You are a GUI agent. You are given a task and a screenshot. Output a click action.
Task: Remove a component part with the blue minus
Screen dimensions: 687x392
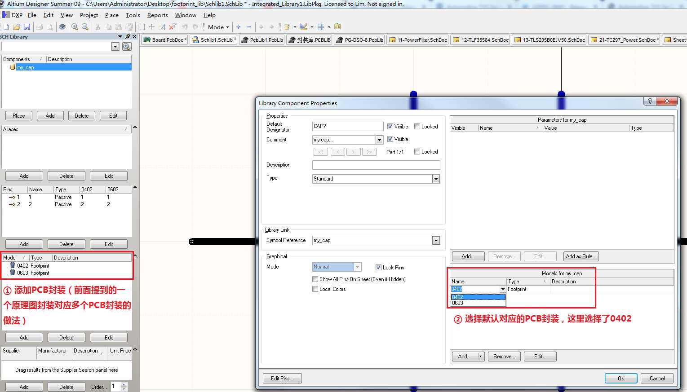(x=248, y=27)
